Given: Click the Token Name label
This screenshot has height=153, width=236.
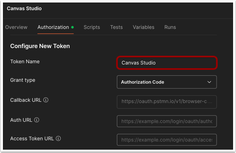Looking at the screenshot, I should click(x=25, y=62).
